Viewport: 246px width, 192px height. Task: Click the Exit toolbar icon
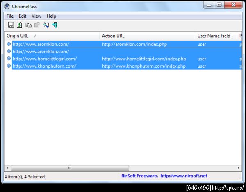[55, 25]
